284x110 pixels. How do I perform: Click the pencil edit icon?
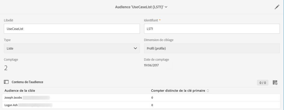tap(277, 7)
